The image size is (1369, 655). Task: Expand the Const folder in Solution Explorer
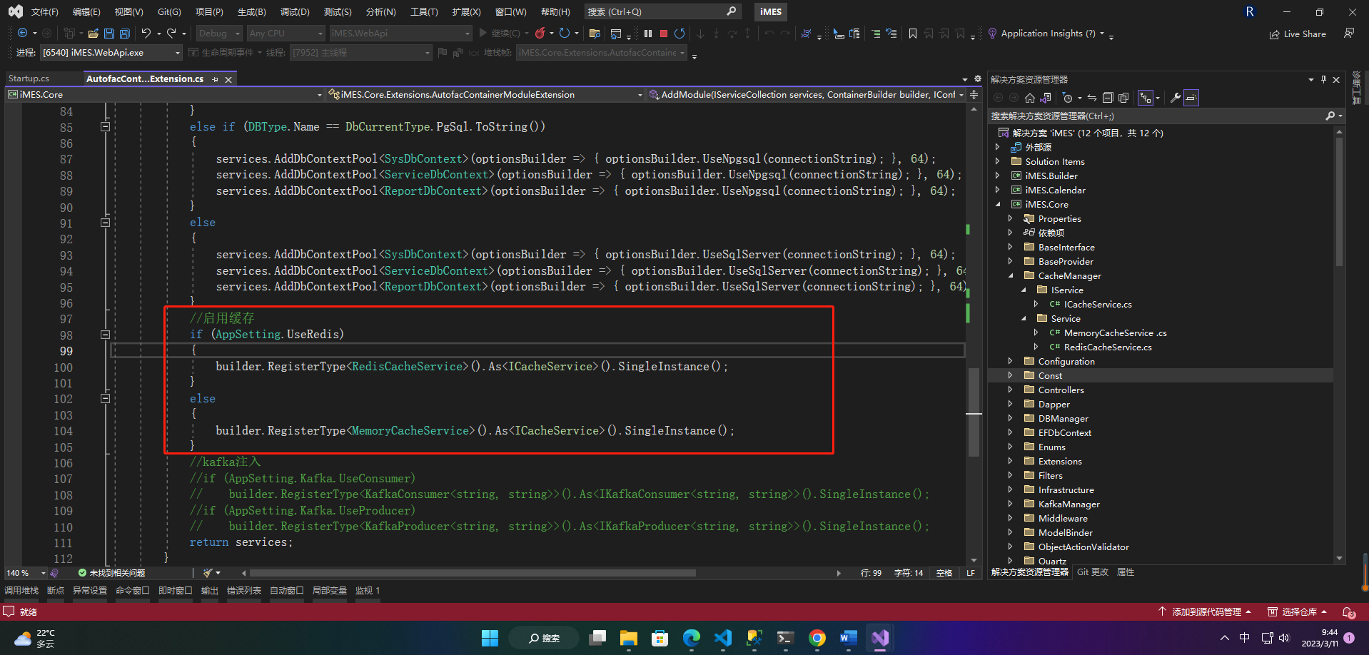point(1010,375)
